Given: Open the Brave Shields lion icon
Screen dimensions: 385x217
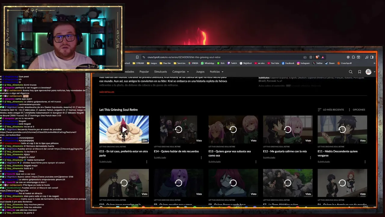Looking at the screenshot, I should pyautogui.click(x=318, y=57).
